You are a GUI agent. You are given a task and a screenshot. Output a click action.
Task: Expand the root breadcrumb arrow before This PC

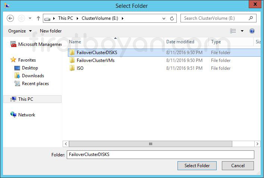tap(54, 18)
